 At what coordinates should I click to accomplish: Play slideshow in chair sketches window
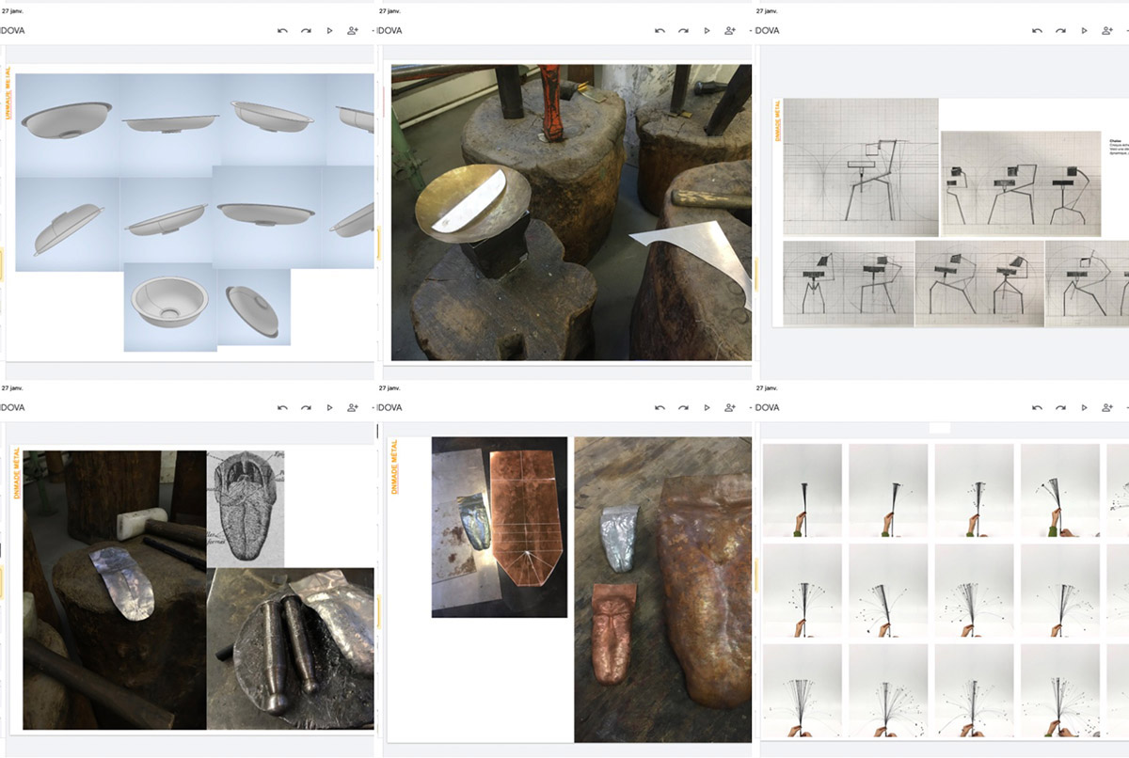(x=1084, y=30)
